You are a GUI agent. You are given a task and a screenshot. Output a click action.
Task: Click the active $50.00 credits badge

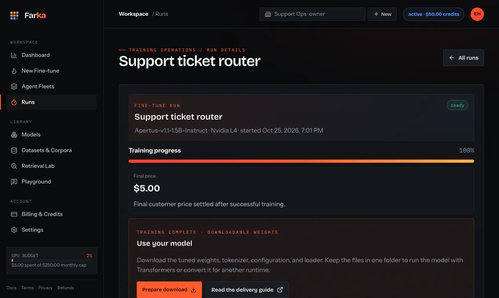point(433,14)
